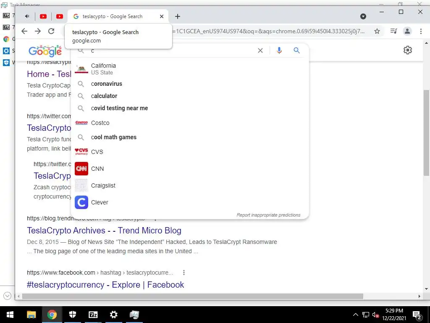Toggle fewer details chevron in Task Manager

point(8,296)
